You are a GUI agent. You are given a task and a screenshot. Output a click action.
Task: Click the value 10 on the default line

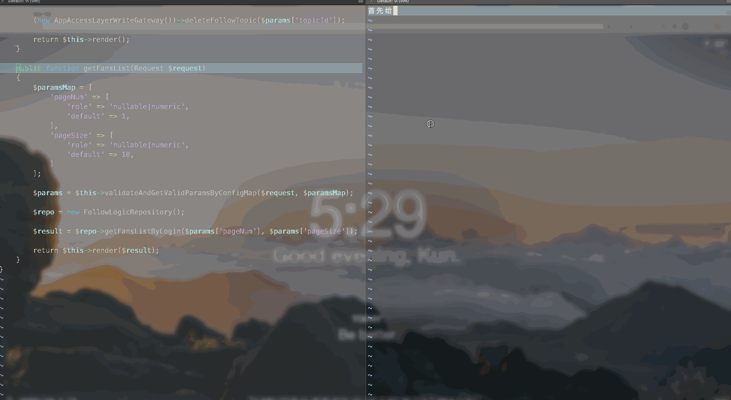pos(126,155)
